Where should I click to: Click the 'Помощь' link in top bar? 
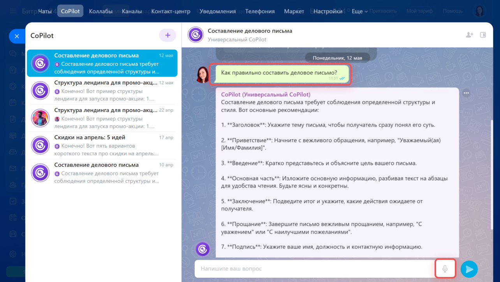[x=452, y=11]
